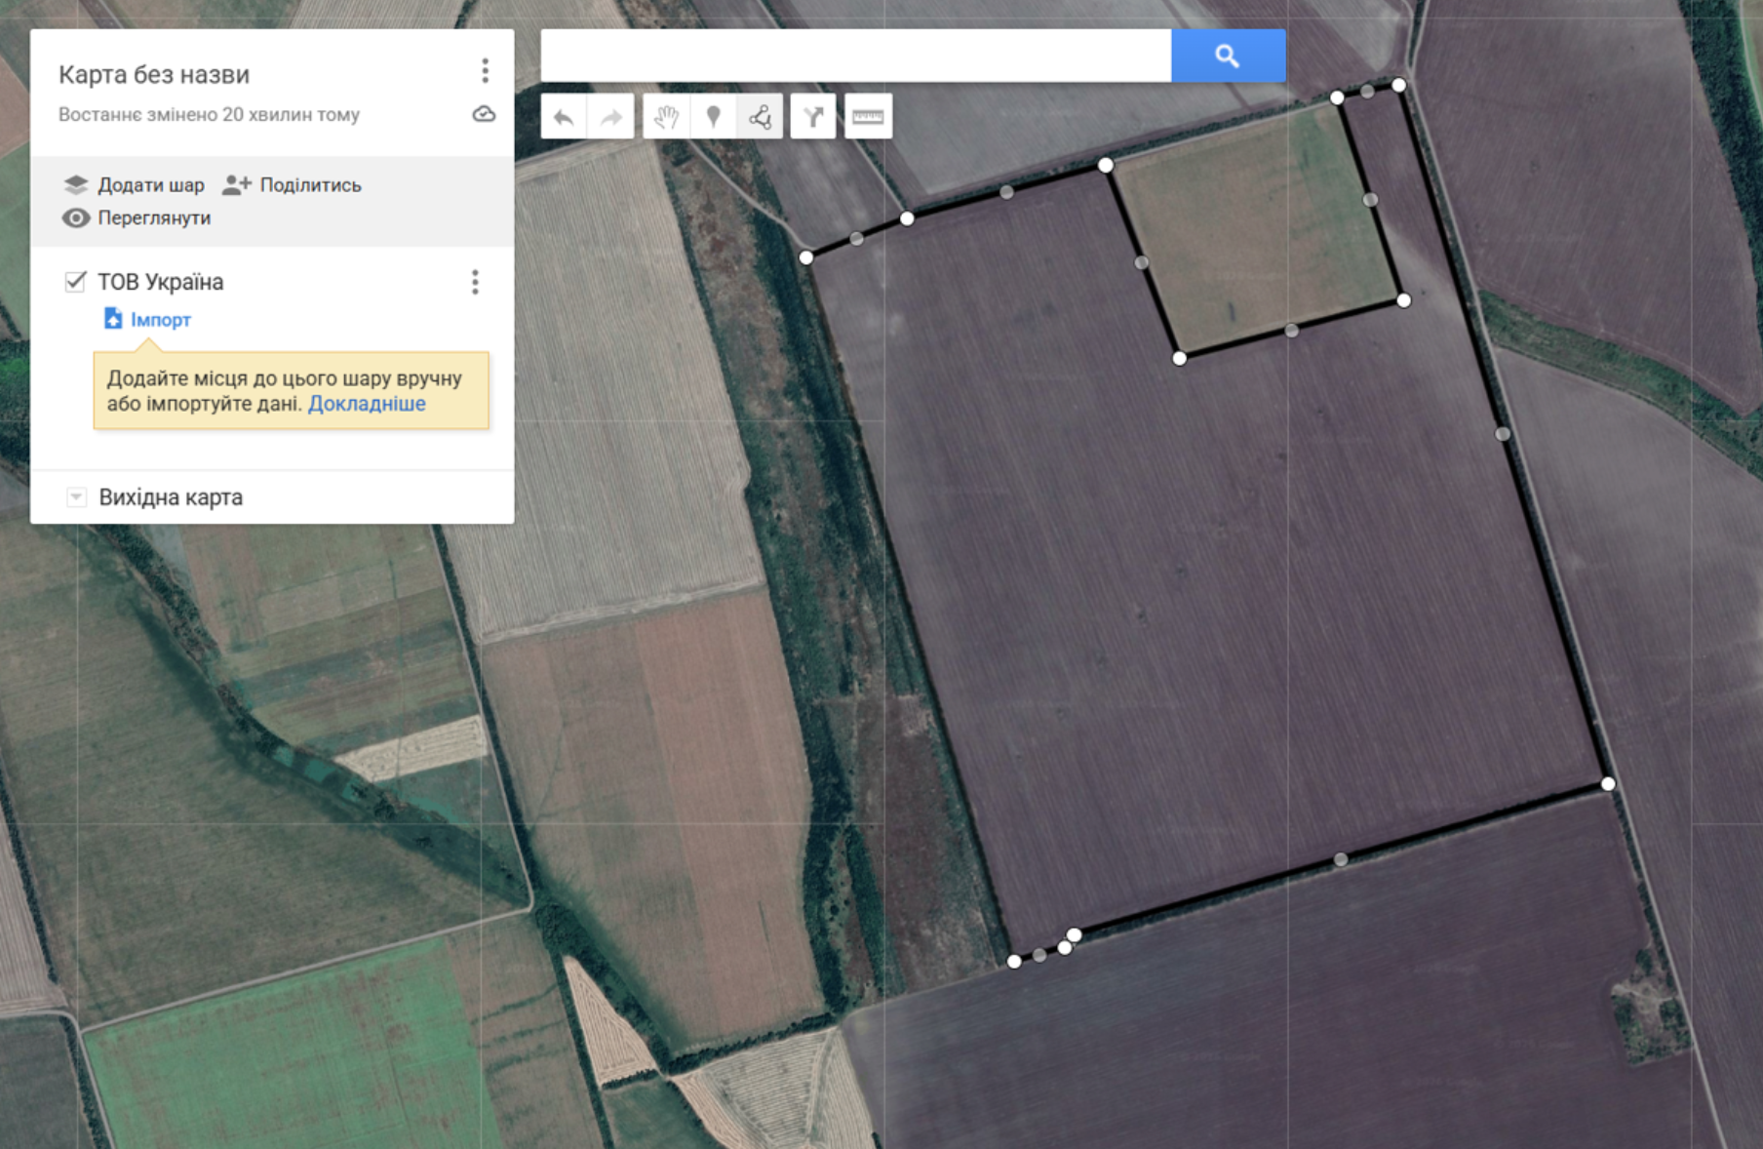Click the blue search magnifier button
Image resolution: width=1763 pixels, height=1149 pixels.
(x=1228, y=56)
